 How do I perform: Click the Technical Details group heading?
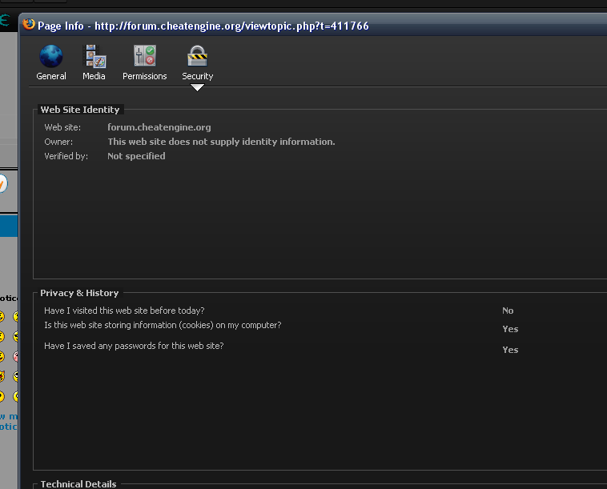point(78,484)
